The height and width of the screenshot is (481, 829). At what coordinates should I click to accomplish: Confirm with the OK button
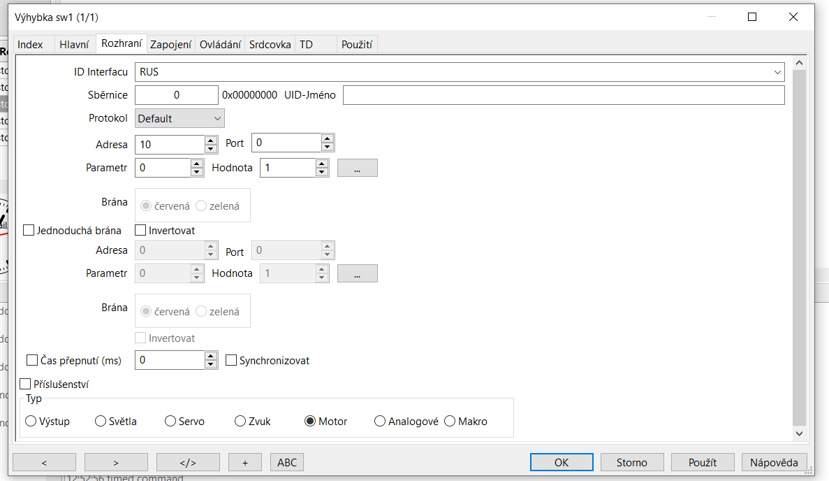click(x=561, y=462)
